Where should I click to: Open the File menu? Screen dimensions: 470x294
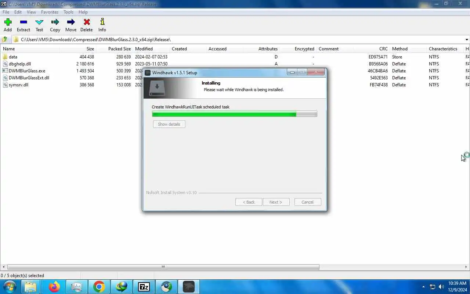click(6, 12)
